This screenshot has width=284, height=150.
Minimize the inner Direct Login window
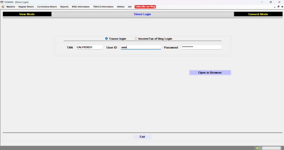coord(275,7)
